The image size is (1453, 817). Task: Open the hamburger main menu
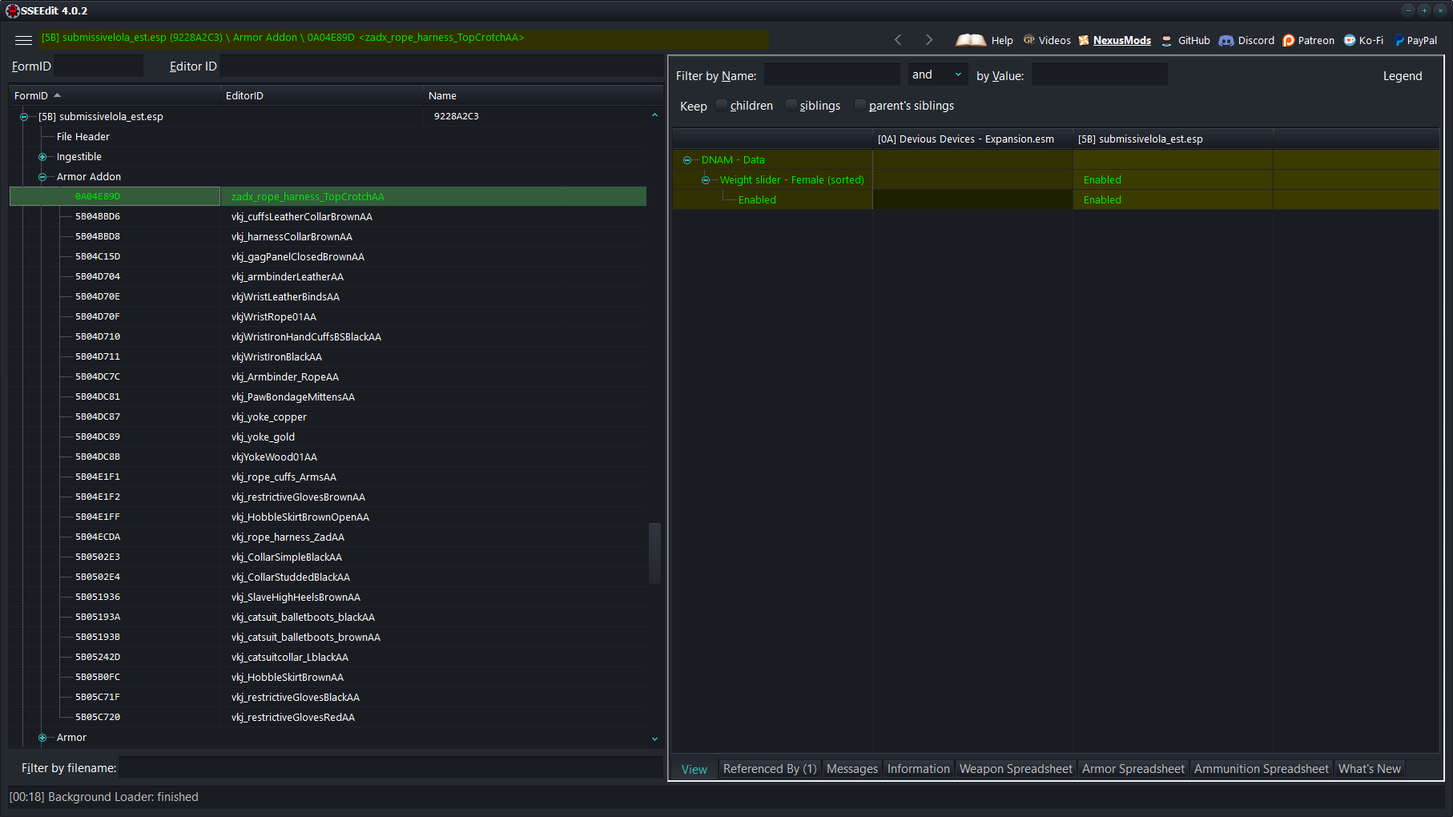(23, 40)
